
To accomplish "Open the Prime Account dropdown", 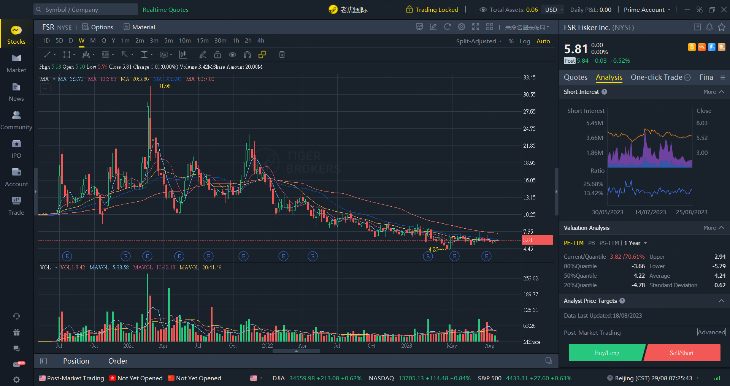I will [647, 9].
